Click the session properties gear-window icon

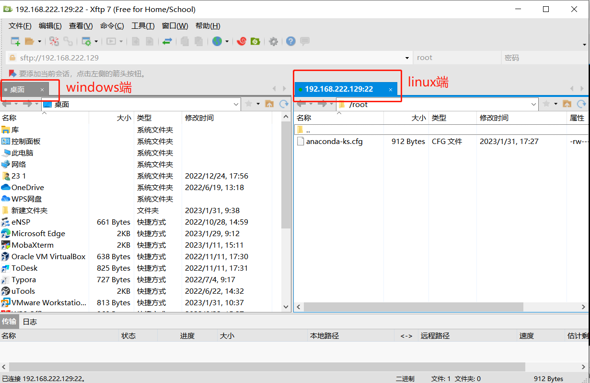click(87, 41)
